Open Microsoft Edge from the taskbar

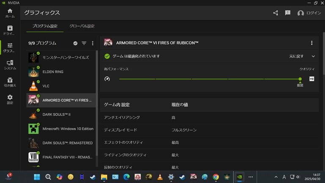(127, 177)
